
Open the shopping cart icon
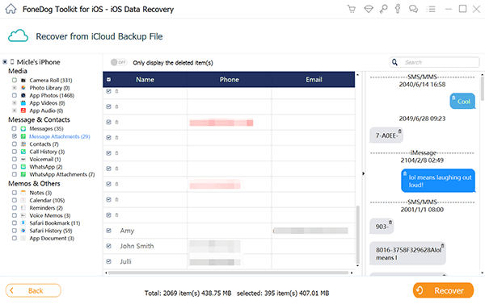(352, 9)
